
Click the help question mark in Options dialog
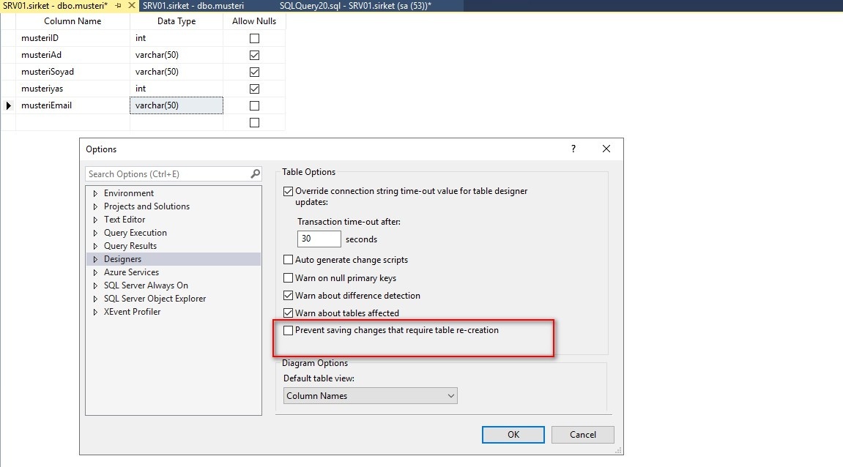point(573,149)
